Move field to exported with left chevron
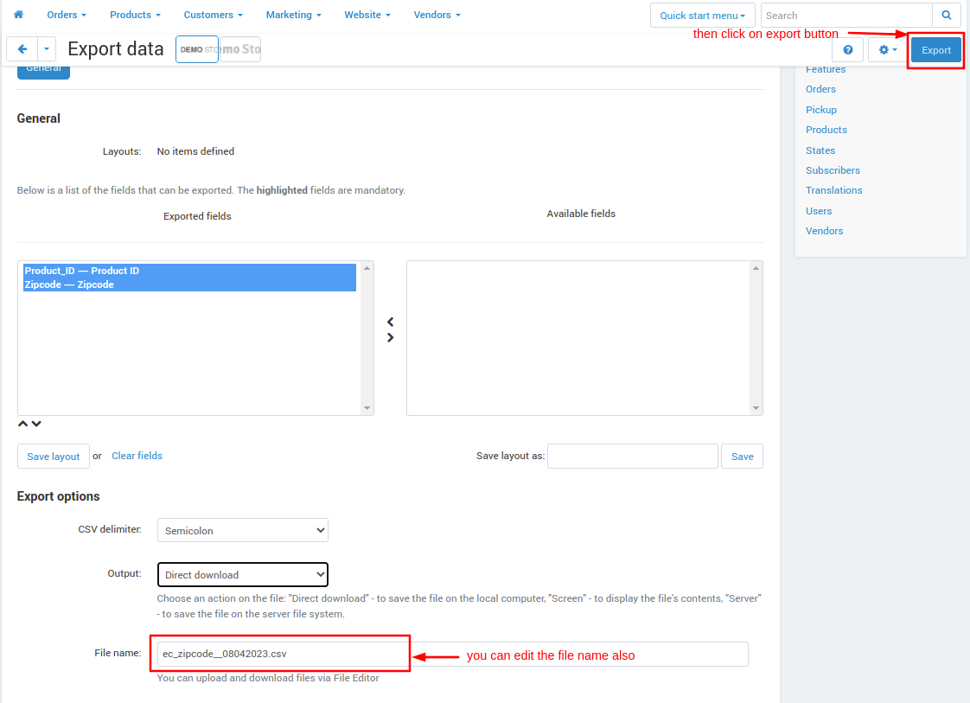 (391, 322)
